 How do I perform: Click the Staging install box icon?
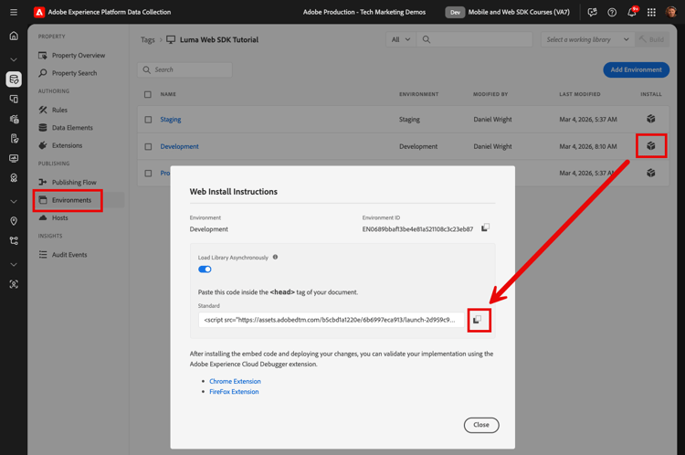[651, 119]
